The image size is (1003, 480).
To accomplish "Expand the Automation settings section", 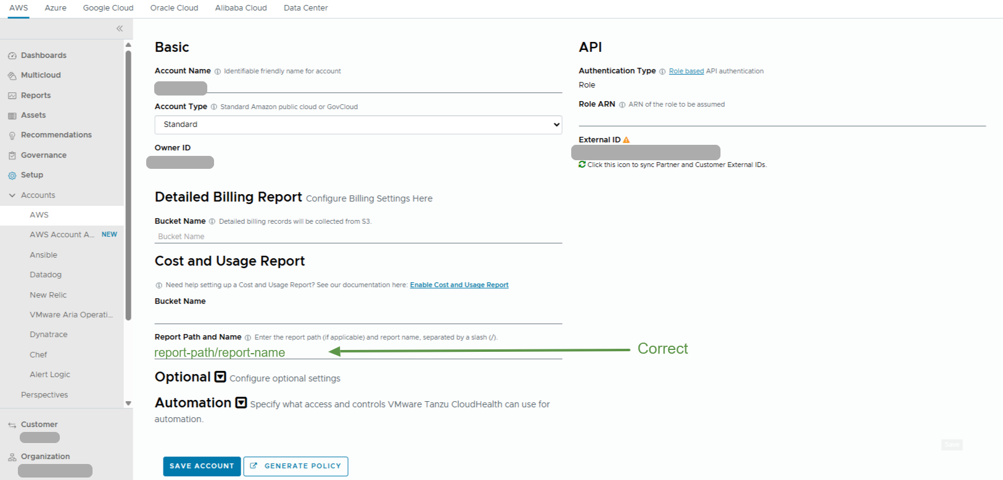I will point(241,402).
